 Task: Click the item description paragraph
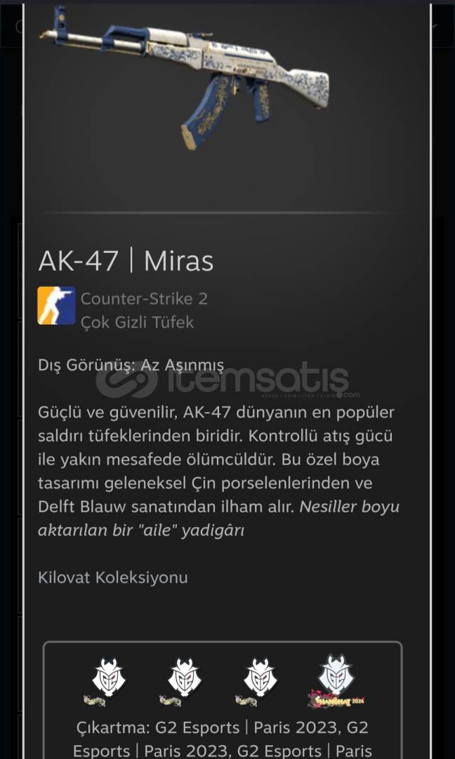pyautogui.click(x=218, y=472)
